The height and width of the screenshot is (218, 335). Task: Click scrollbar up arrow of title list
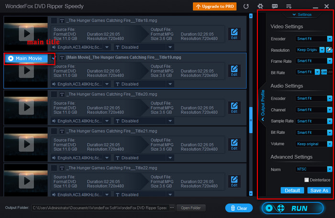(251, 16)
